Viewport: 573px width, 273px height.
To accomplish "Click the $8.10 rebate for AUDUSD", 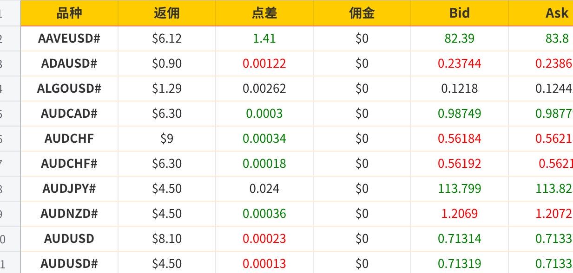I will [x=167, y=239].
